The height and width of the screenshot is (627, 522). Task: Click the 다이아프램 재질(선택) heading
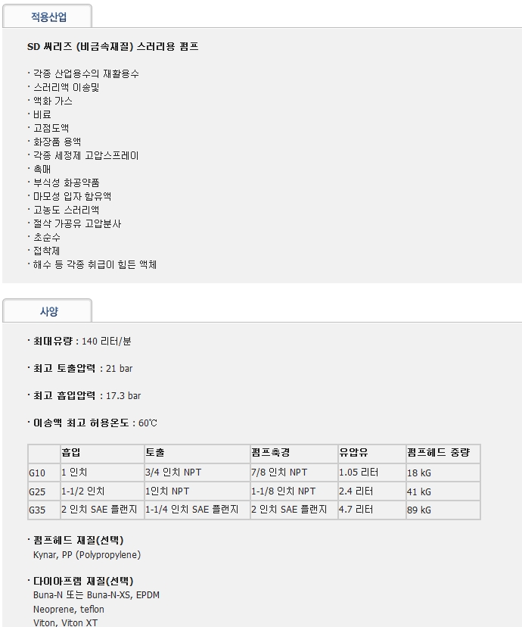click(78, 582)
